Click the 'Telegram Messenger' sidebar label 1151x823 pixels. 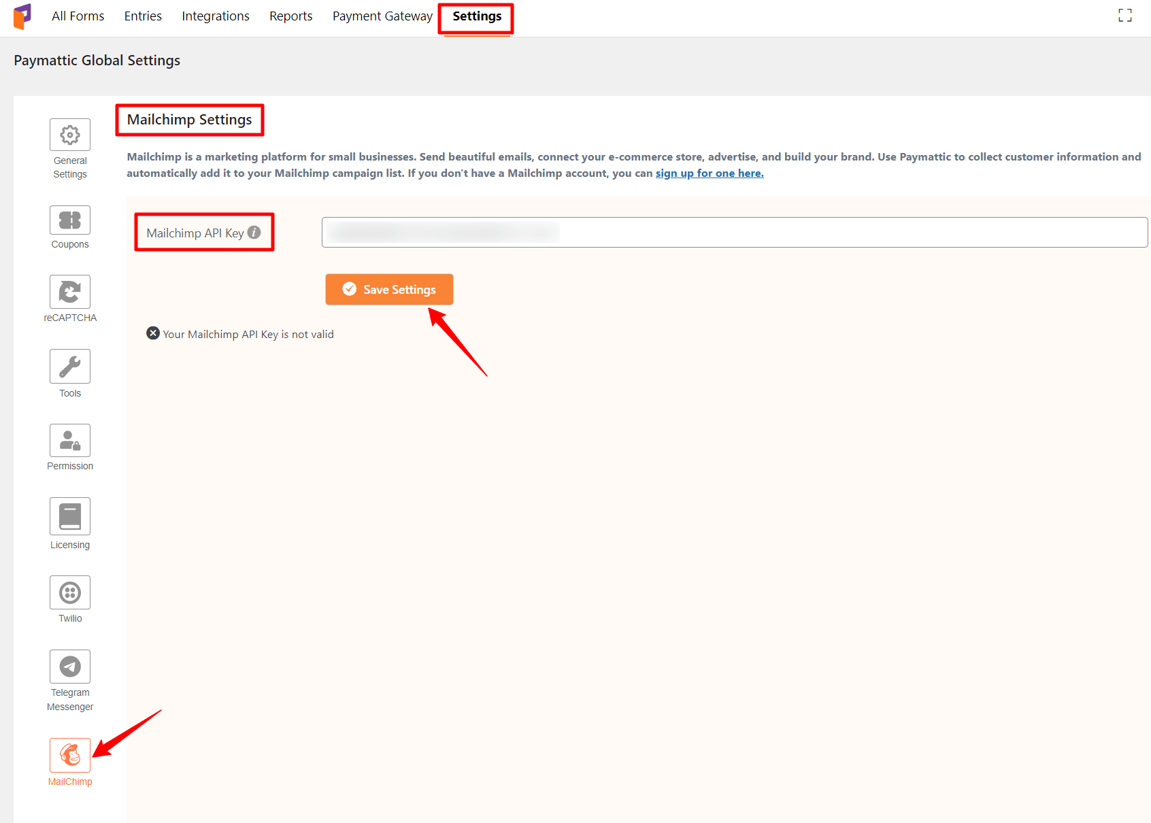pyautogui.click(x=70, y=700)
